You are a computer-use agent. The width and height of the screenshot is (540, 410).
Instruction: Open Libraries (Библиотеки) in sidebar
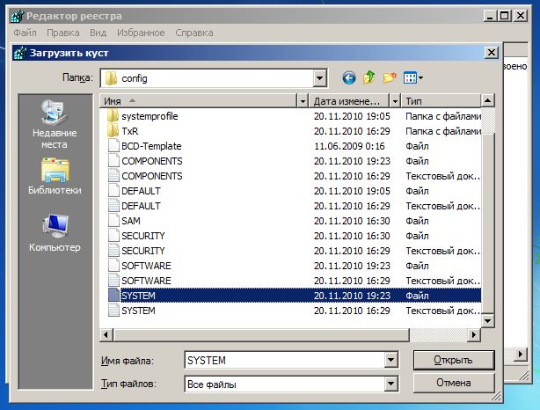tap(55, 176)
